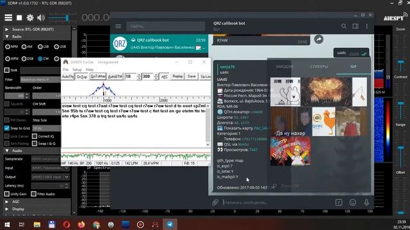
Task: Open QRZ callbook bot chat item
Action: [160, 43]
